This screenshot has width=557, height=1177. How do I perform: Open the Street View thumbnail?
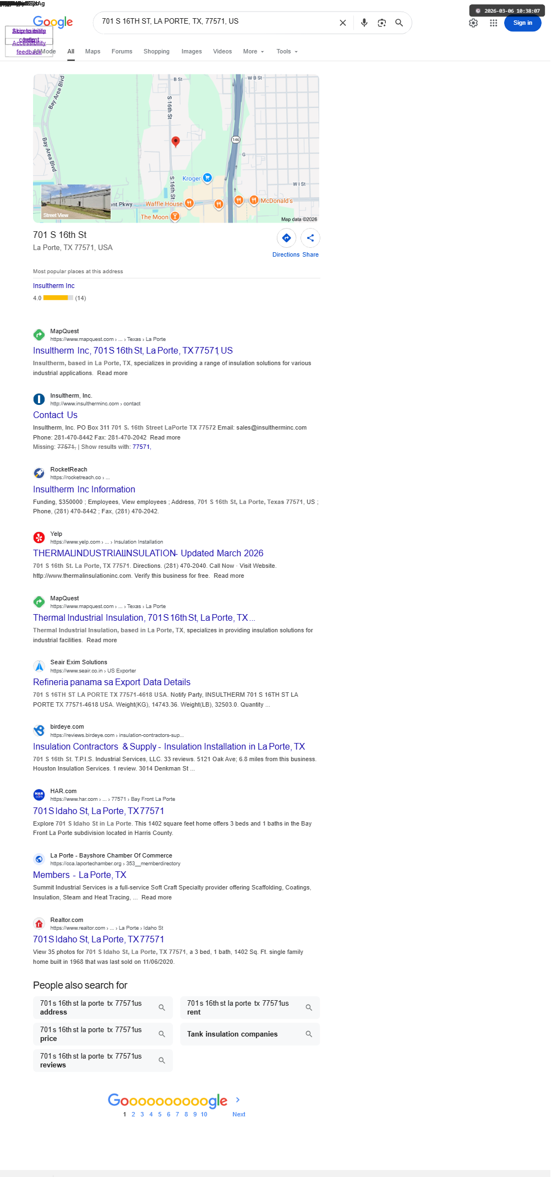(76, 202)
